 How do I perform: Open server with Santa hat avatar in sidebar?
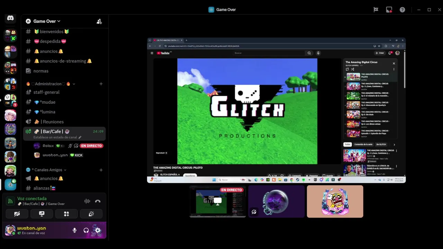pos(10,115)
